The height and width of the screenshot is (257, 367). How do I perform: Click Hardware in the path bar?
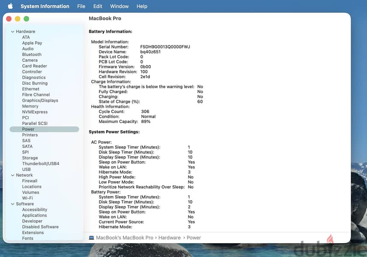click(x=170, y=238)
